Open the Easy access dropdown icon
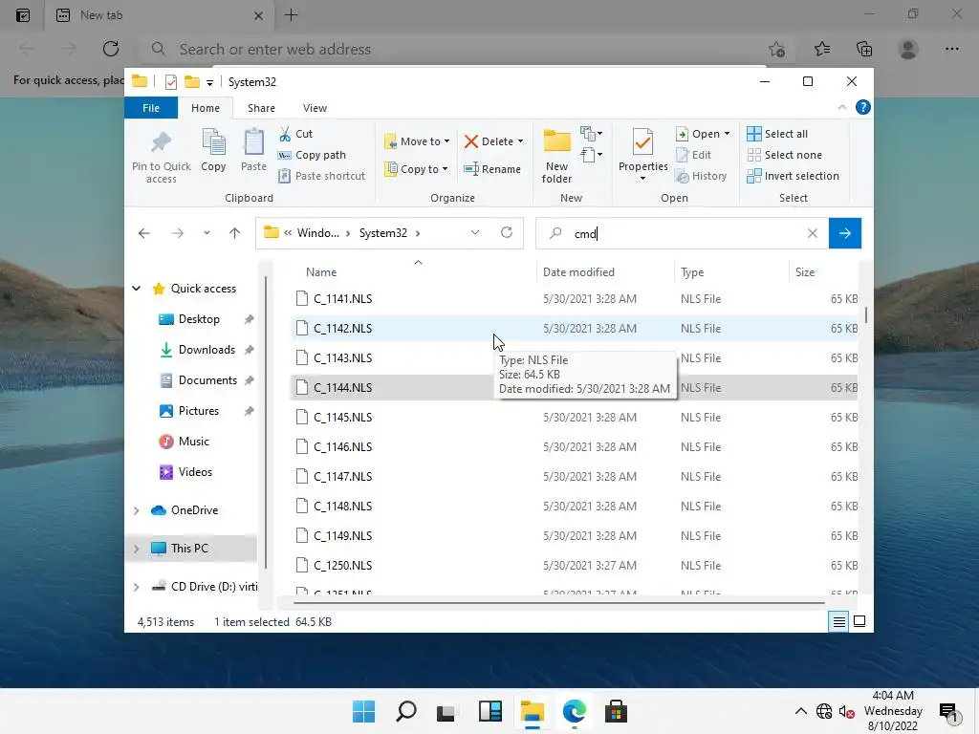979x734 pixels. (x=591, y=154)
